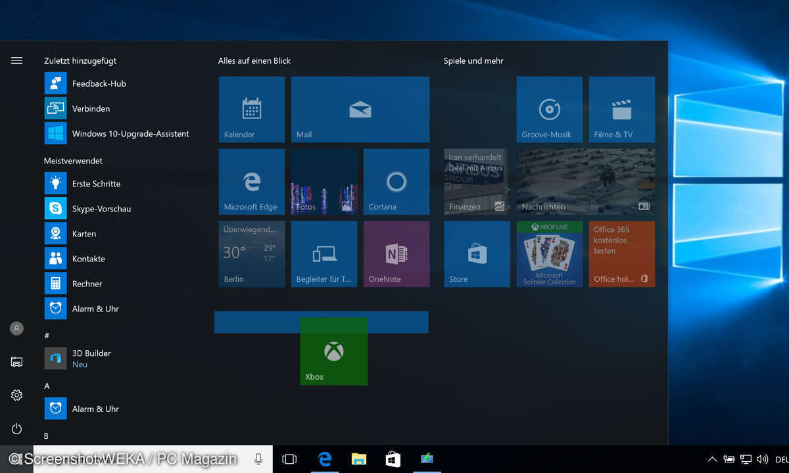Open the Begleiter für Telefon tile

[324, 254]
